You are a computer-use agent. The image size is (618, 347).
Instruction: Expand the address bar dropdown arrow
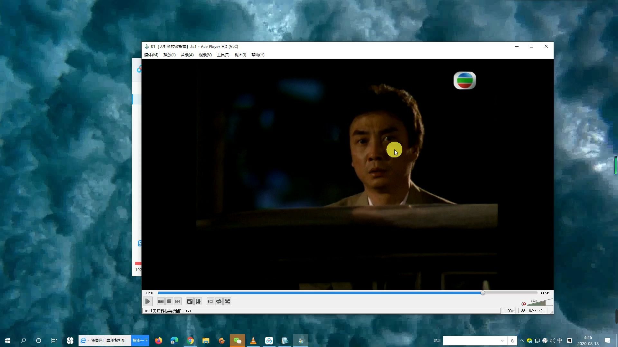pyautogui.click(x=502, y=341)
